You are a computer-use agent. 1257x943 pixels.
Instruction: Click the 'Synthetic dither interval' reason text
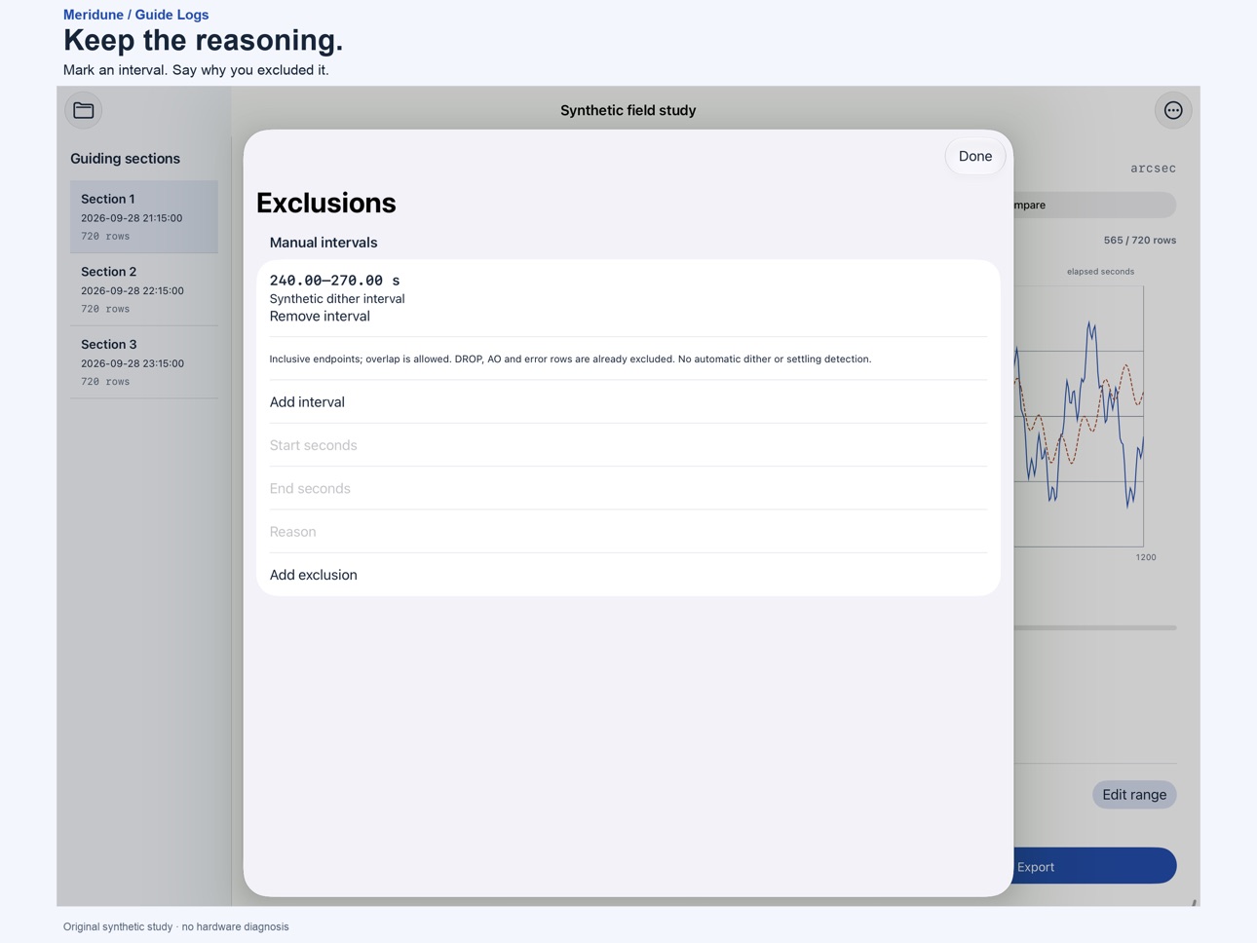tap(337, 299)
